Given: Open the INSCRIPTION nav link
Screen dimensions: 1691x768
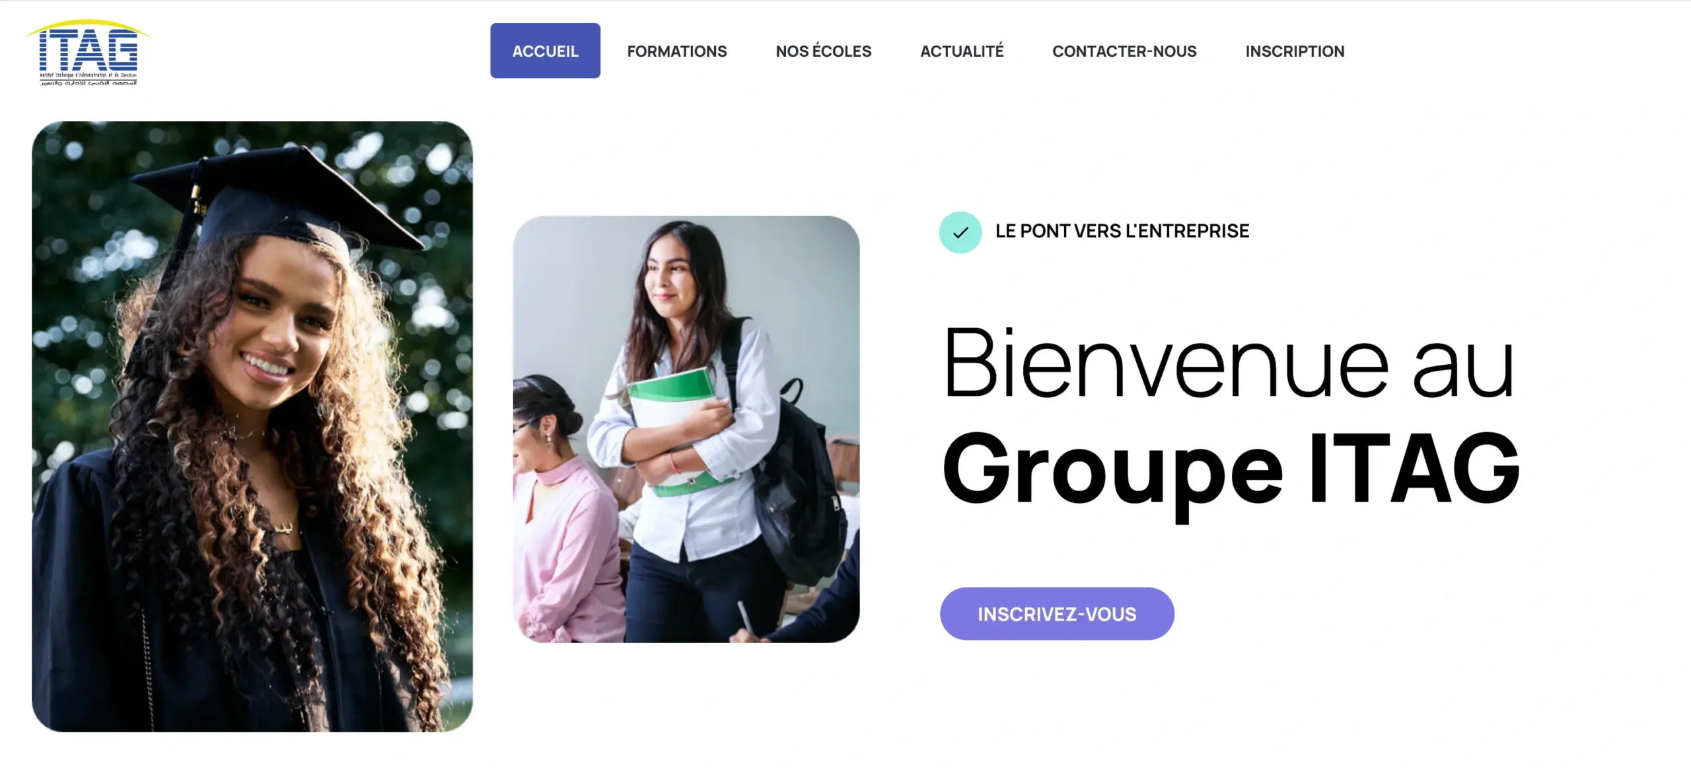Looking at the screenshot, I should point(1295,51).
